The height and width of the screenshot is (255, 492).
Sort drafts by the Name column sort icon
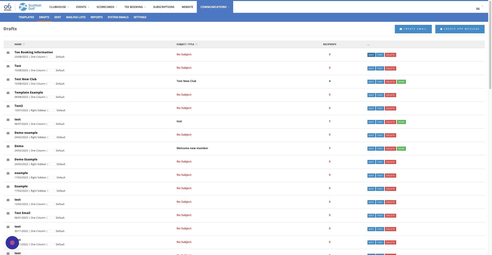point(24,44)
